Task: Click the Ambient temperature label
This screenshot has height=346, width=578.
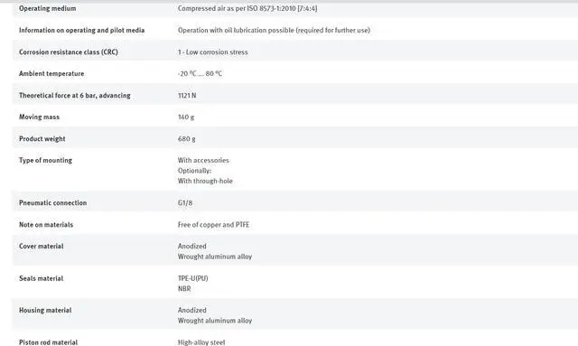Action: (51, 73)
